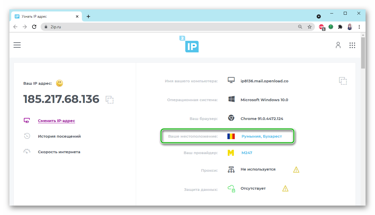This screenshot has width=375, height=215.
Task: Click the AdBlock Plus extension icon
Action: click(x=322, y=27)
